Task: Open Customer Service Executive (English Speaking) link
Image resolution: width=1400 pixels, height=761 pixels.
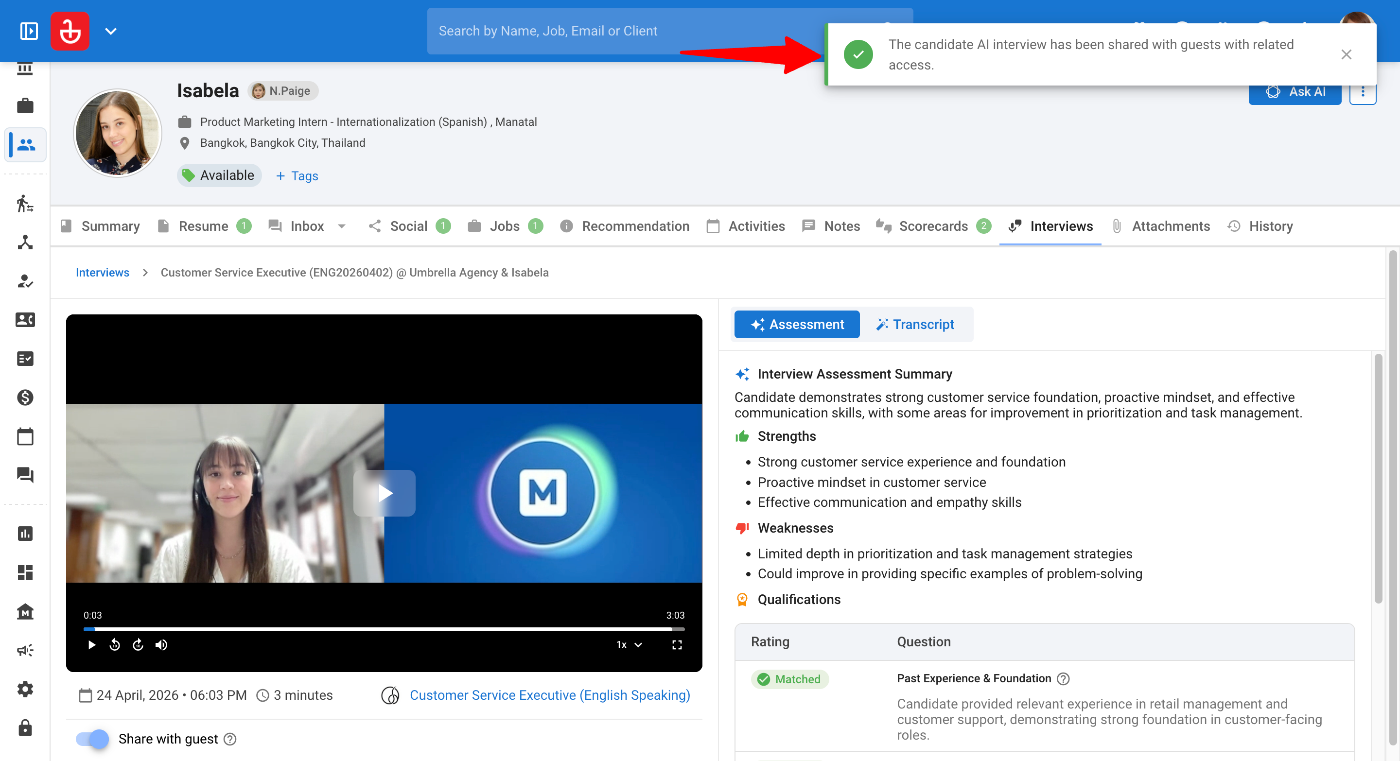Action: point(549,695)
